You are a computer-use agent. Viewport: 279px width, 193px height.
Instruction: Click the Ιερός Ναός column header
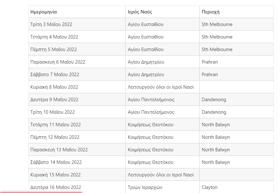140,12
